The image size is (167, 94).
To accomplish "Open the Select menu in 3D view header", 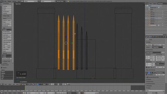I will click(10, 84).
